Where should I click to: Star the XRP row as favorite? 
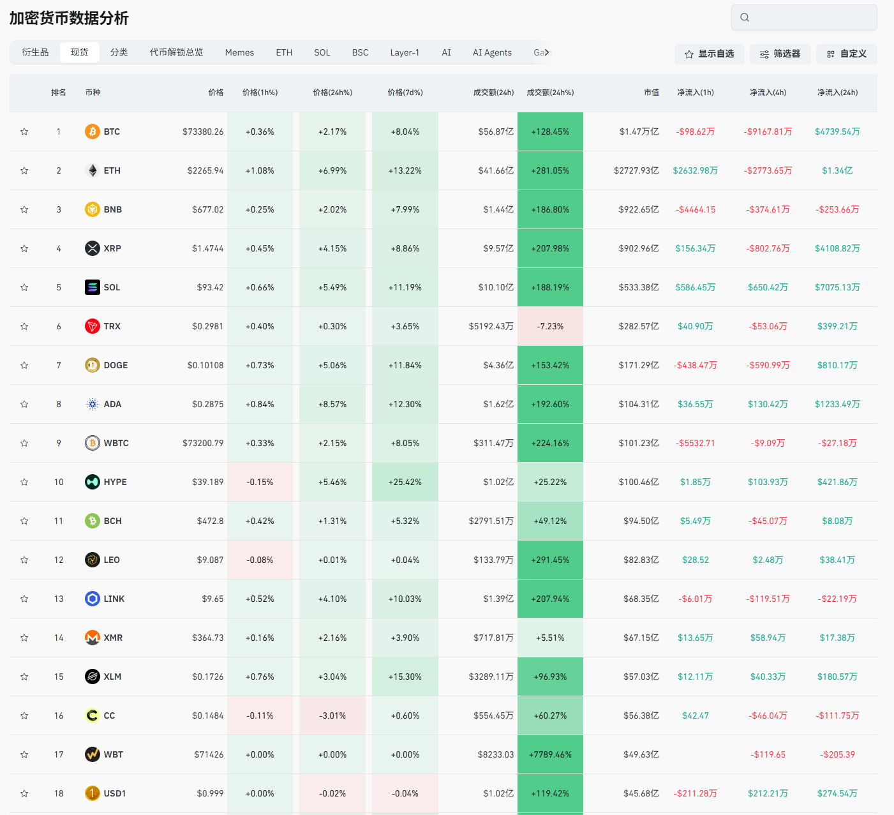pos(24,248)
